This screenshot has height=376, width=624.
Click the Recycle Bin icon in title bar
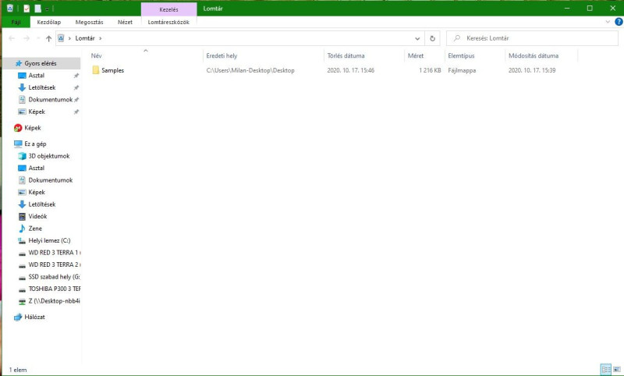[10, 9]
